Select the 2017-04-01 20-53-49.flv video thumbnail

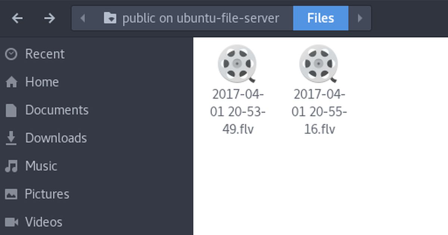(237, 63)
